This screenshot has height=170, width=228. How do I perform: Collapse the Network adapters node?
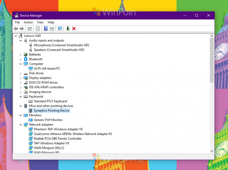point(21,125)
